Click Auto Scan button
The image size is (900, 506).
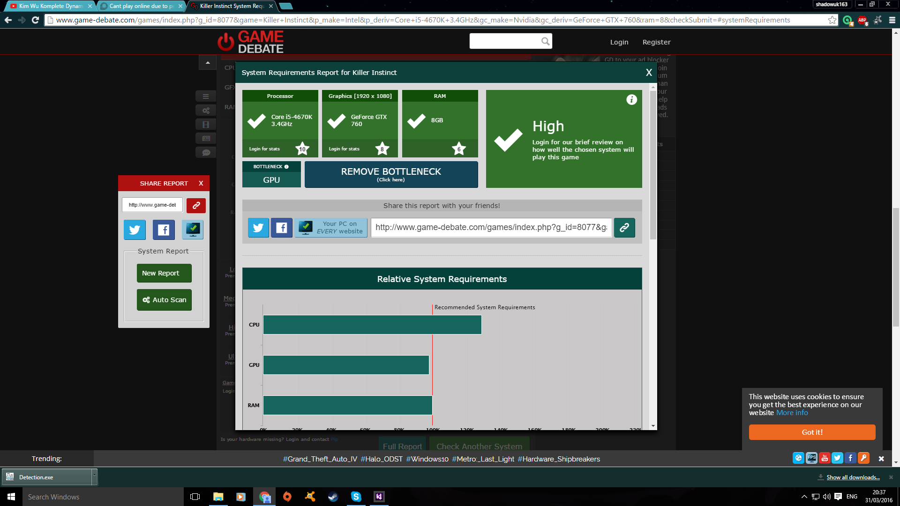pos(164,300)
